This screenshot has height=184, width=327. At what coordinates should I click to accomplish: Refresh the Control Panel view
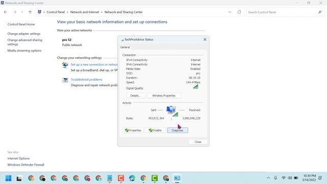coord(239,12)
